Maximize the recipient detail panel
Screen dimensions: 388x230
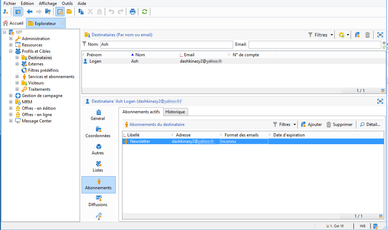click(380, 101)
